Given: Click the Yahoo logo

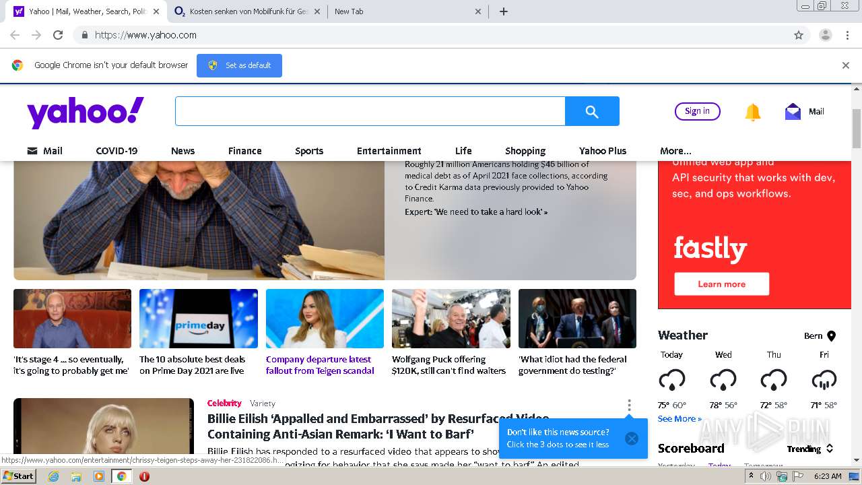Looking at the screenshot, I should tap(86, 112).
